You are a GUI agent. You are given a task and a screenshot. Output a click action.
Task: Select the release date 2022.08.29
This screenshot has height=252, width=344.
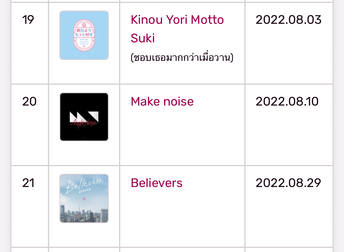(x=288, y=183)
